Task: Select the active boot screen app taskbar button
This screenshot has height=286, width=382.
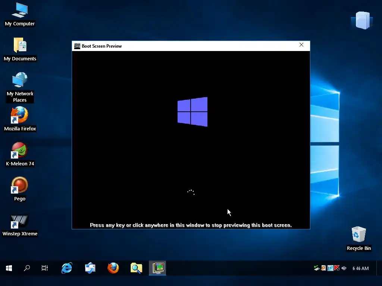Action: [157, 268]
